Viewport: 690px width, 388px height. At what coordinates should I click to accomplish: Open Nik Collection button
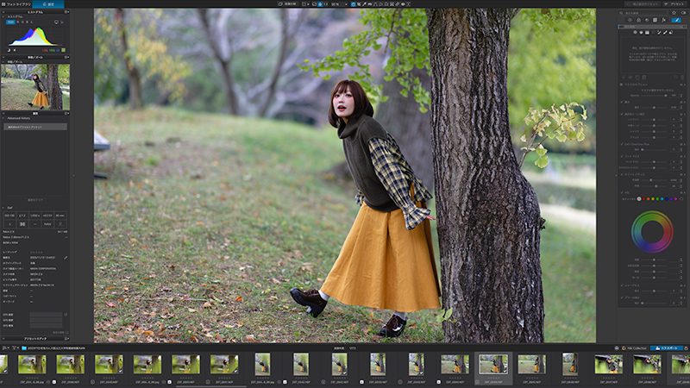635,348
